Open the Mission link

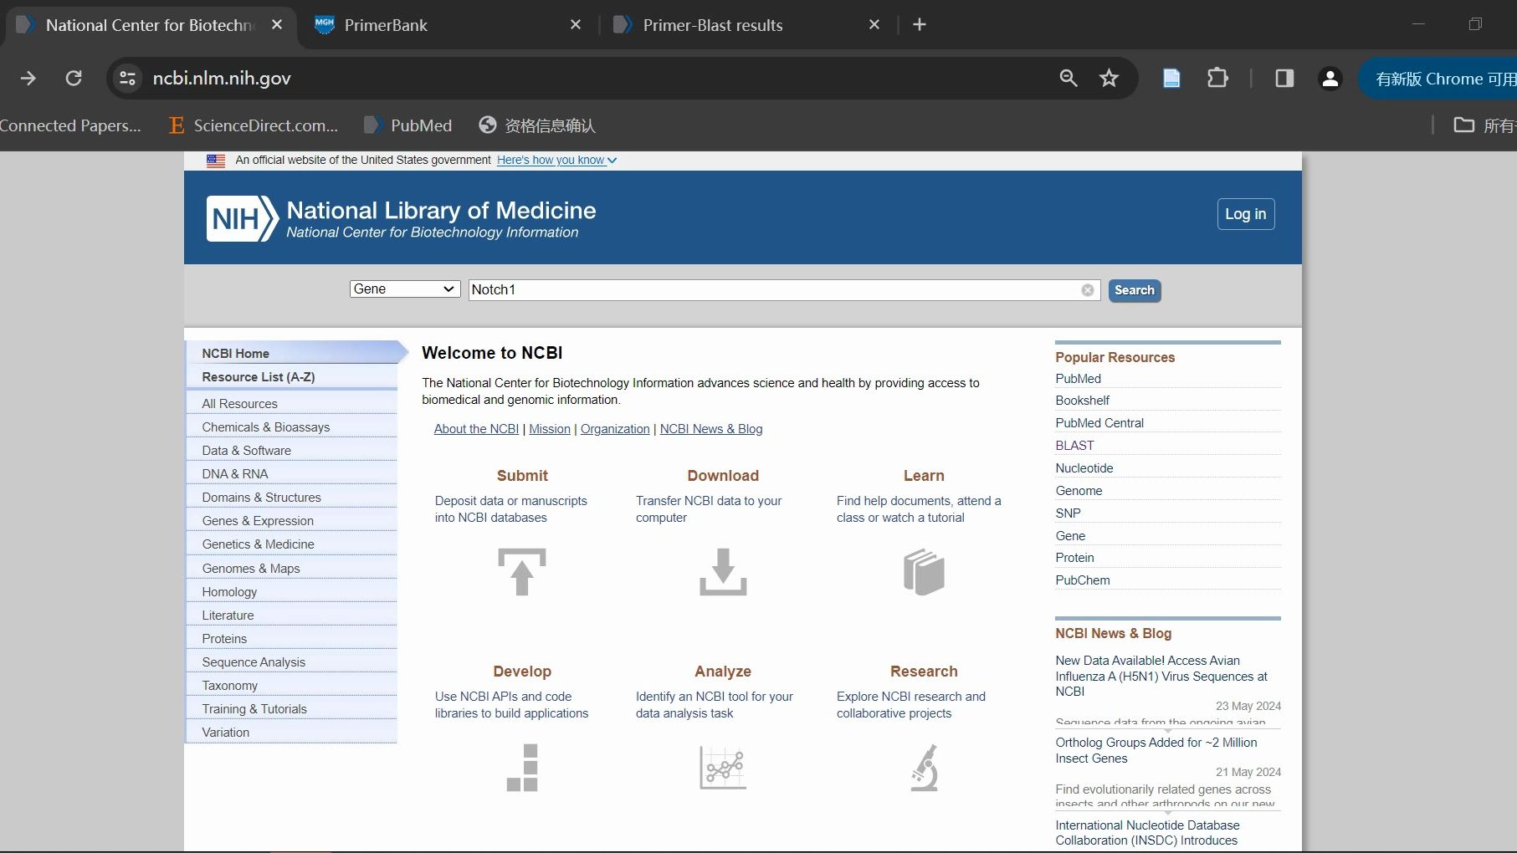pos(550,428)
